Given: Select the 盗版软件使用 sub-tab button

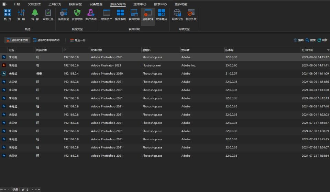Looking at the screenshot, I should [x=17, y=40].
